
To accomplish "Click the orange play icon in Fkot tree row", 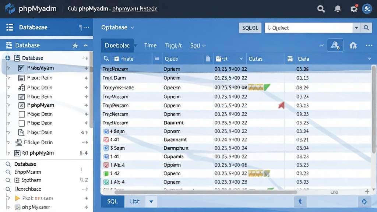I will click(x=17, y=198).
